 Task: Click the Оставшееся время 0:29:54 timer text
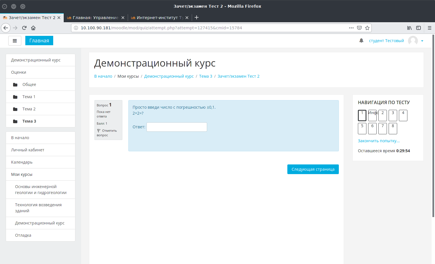coord(384,151)
